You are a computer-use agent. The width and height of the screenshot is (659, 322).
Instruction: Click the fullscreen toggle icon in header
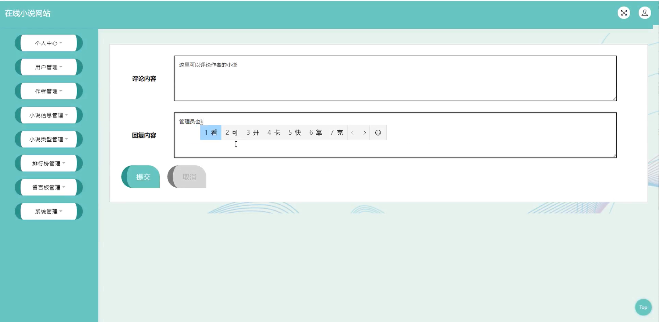click(624, 13)
